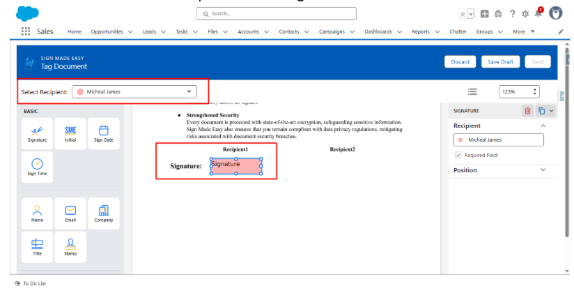The image size is (574, 293).
Task: Click the Send button
Action: (x=538, y=62)
